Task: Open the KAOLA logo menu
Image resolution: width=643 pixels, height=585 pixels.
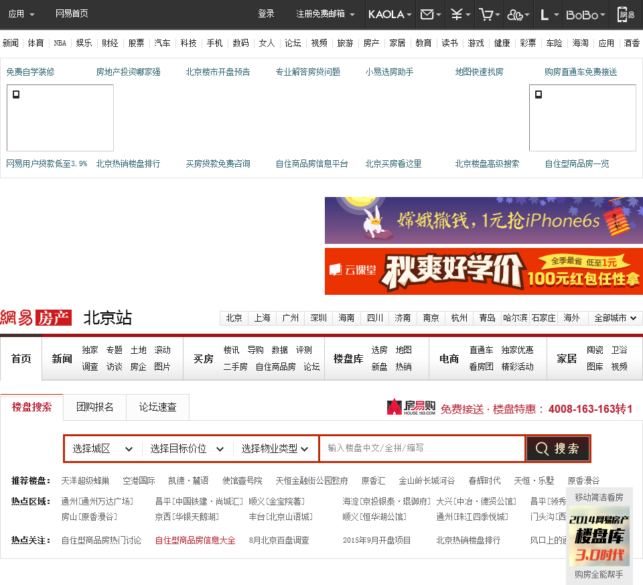Action: [390, 14]
